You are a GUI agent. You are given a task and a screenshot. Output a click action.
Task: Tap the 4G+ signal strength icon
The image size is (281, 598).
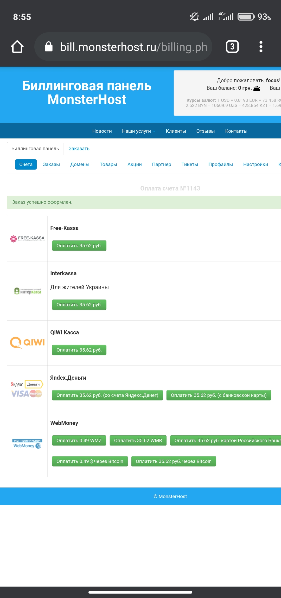tap(226, 16)
